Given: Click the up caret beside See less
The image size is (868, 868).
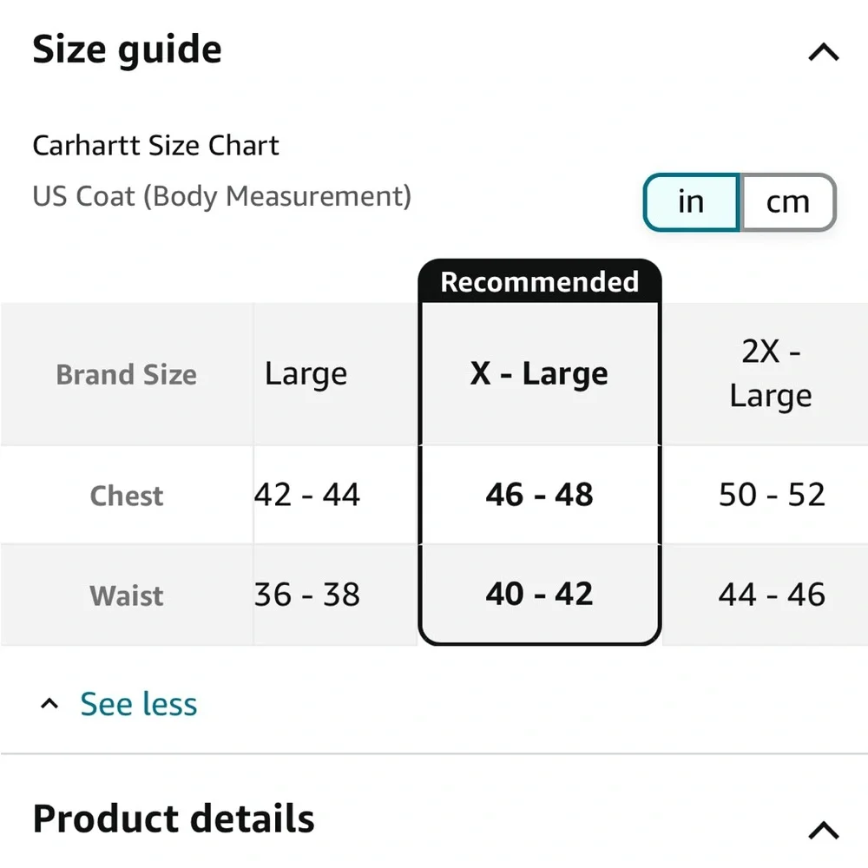Looking at the screenshot, I should pyautogui.click(x=50, y=704).
